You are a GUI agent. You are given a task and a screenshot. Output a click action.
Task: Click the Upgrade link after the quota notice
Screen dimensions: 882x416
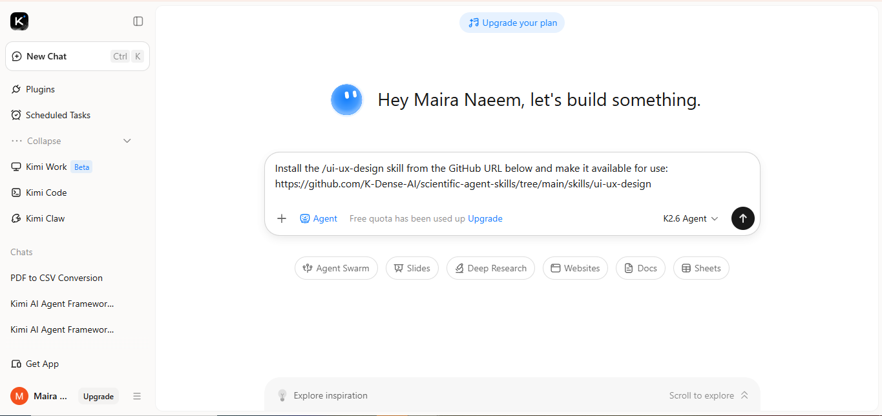pos(485,218)
